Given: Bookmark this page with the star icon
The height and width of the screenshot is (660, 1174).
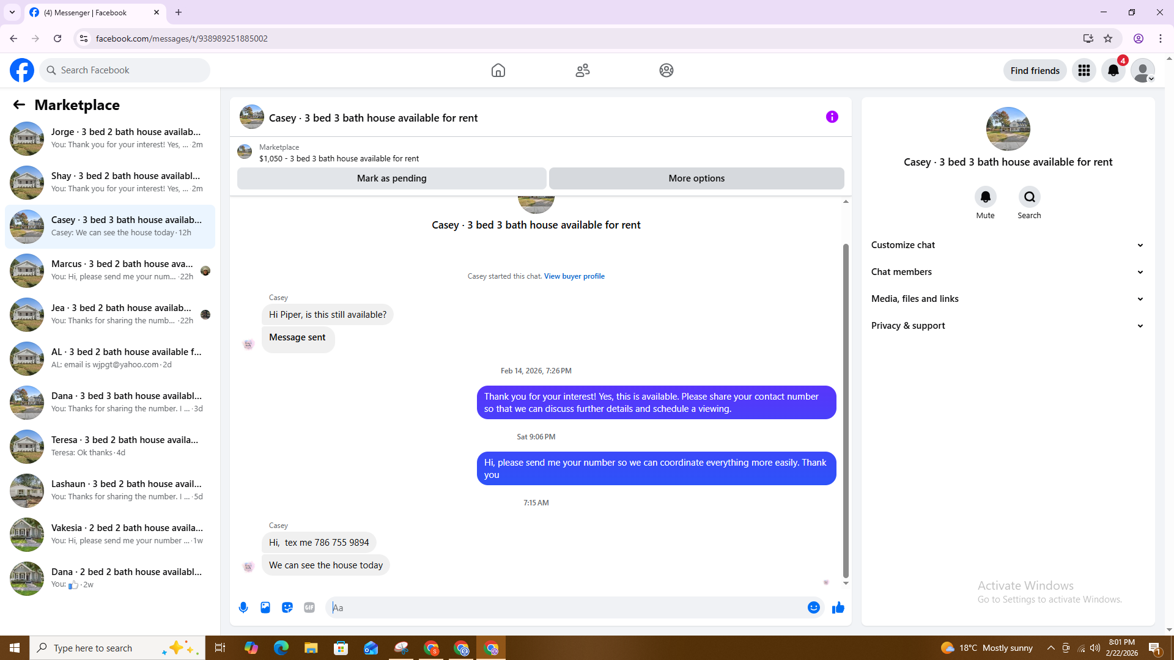Looking at the screenshot, I should (x=1108, y=38).
